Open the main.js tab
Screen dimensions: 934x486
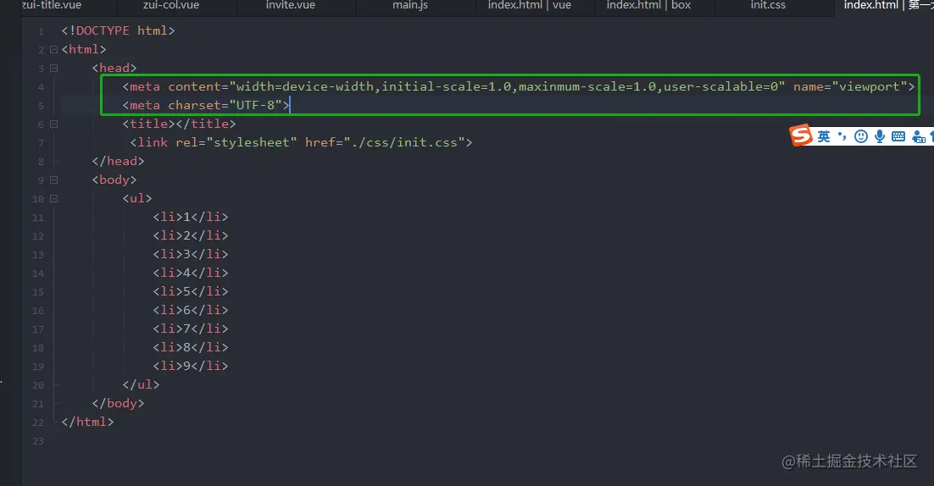click(x=410, y=5)
